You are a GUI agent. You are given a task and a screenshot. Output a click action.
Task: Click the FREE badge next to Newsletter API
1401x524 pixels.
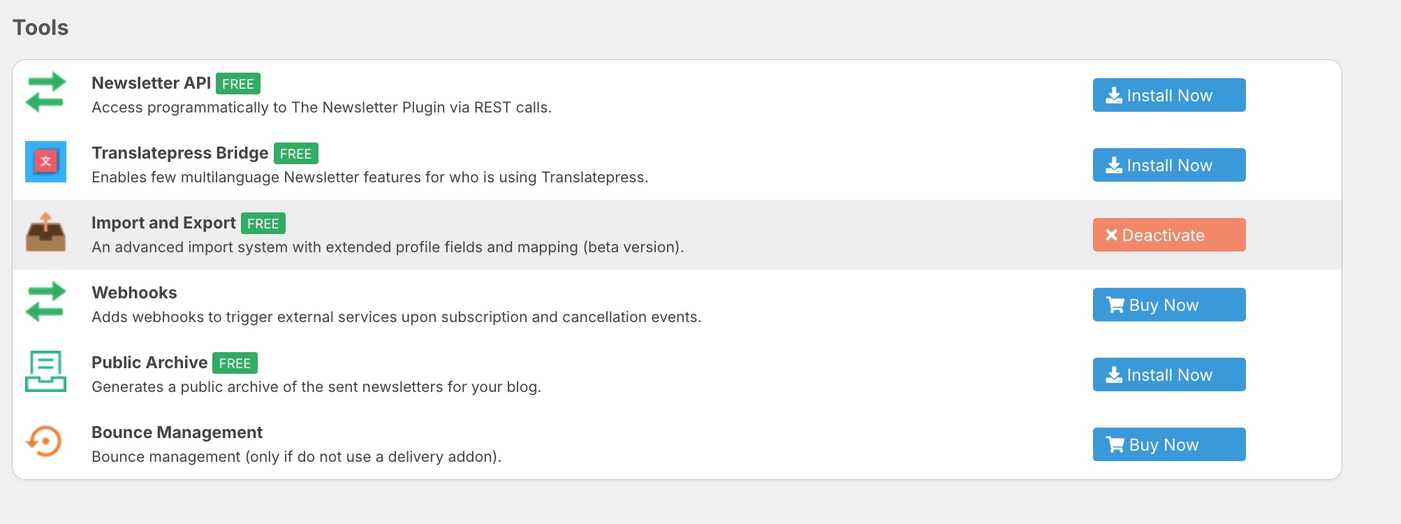[238, 84]
